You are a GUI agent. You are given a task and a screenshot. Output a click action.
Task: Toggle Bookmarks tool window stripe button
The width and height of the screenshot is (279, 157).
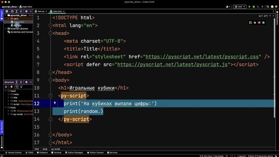2,143
